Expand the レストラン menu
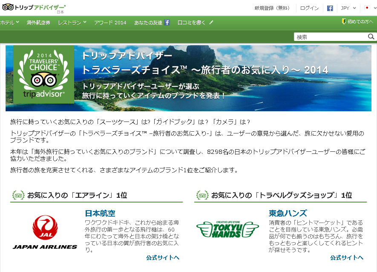Image resolution: width=377 pixels, height=272 pixels. tap(72, 23)
